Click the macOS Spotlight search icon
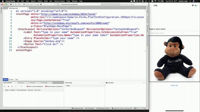The width and height of the screenshot is (200, 112). pyautogui.click(x=190, y=1)
